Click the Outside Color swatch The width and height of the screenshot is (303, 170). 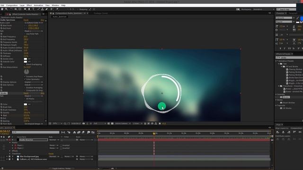[x=25, y=62]
